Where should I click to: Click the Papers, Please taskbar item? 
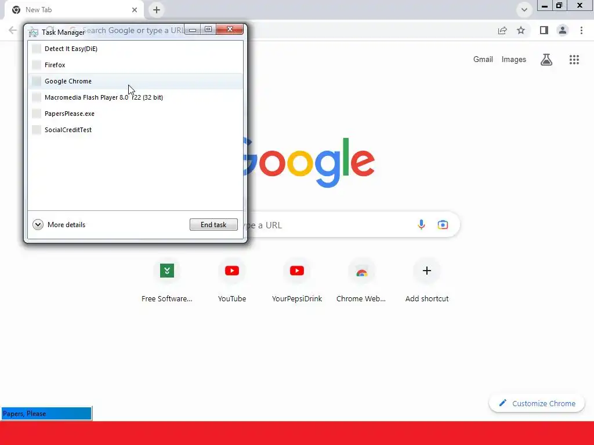[46, 414]
